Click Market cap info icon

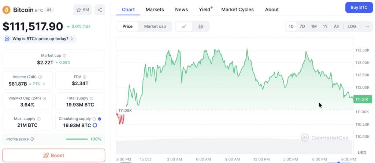pos(65,56)
